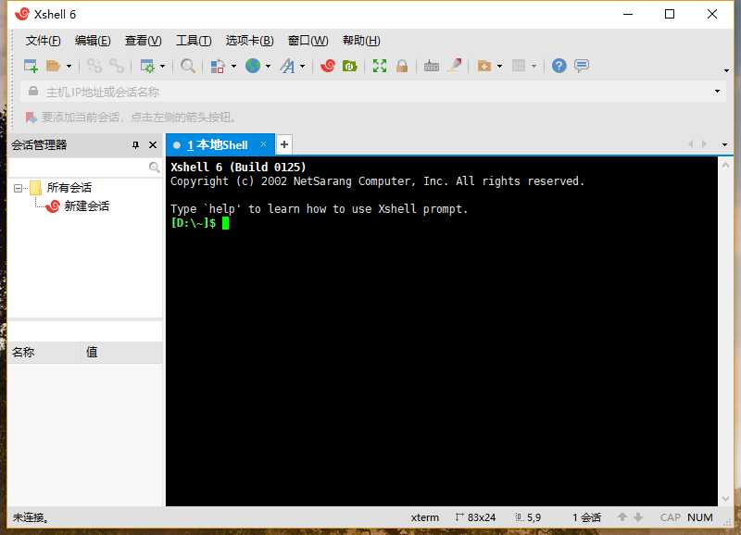Screen dimensions: 741x535
Task: Open session properties gear icon
Action: point(147,66)
